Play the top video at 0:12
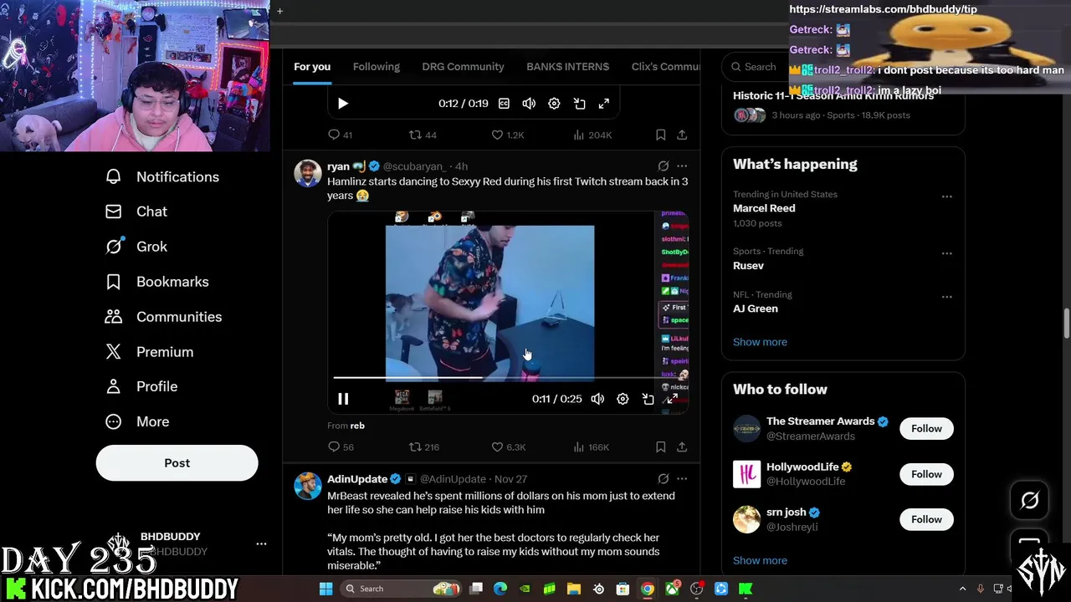 pyautogui.click(x=342, y=104)
